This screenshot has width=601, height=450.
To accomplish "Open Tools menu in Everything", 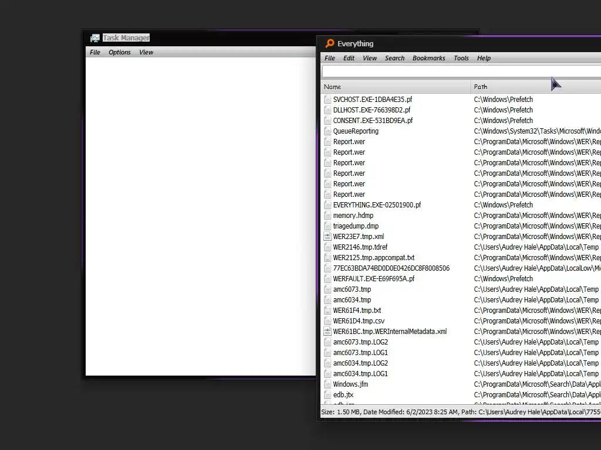I will point(461,58).
